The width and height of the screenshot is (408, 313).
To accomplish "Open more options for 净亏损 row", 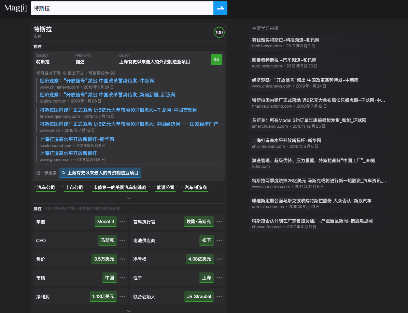I will pyautogui.click(x=219, y=259).
